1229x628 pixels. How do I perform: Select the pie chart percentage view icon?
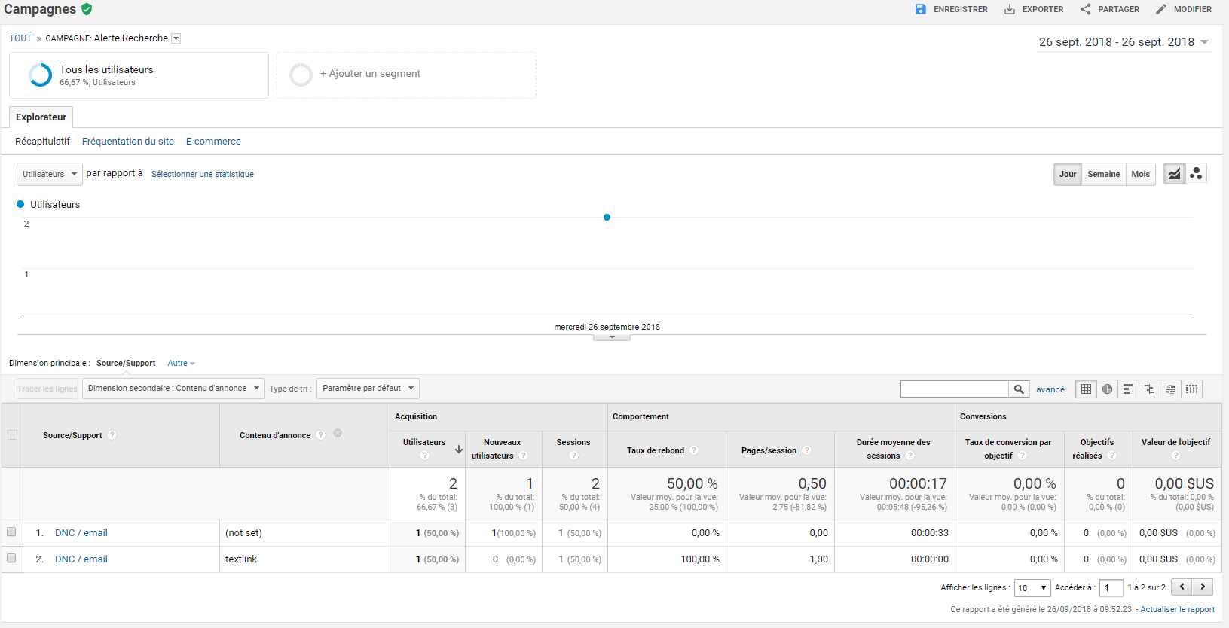pos(1107,389)
